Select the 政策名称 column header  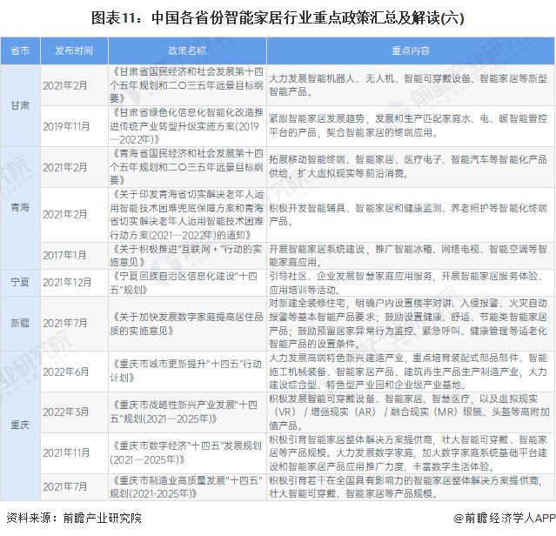187,50
